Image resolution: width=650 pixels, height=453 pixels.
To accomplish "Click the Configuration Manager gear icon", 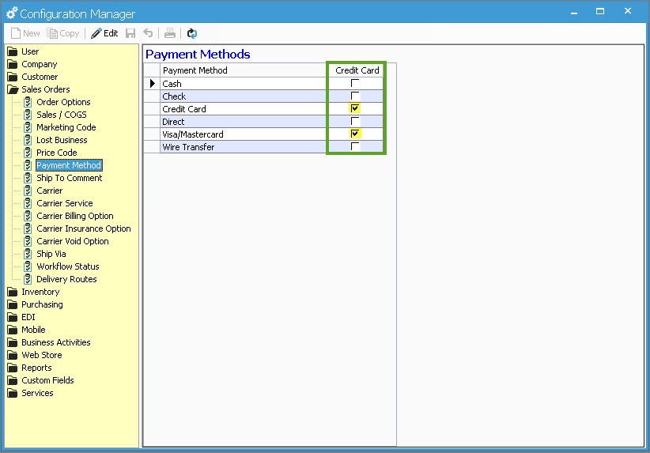I will (12, 13).
